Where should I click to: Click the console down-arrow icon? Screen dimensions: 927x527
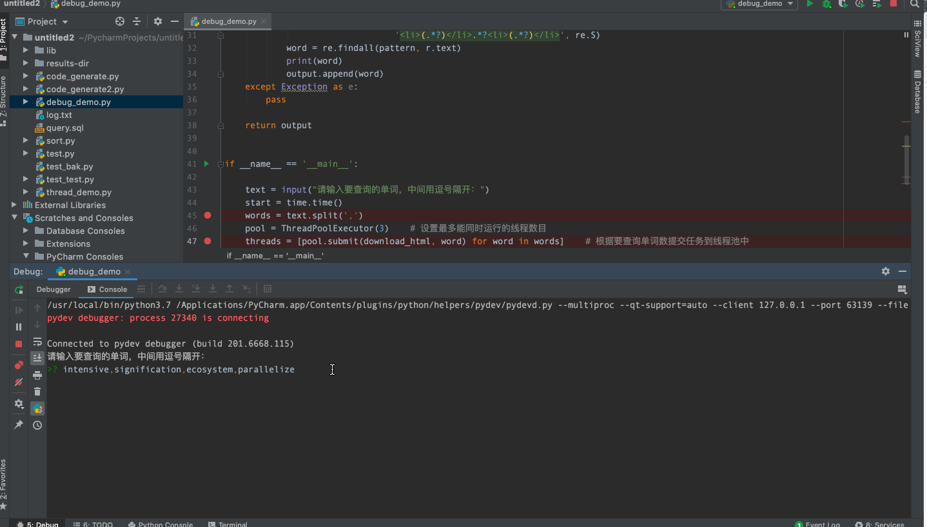pyautogui.click(x=37, y=325)
